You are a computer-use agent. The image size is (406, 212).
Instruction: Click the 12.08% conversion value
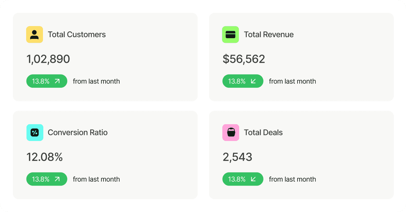tap(44, 157)
